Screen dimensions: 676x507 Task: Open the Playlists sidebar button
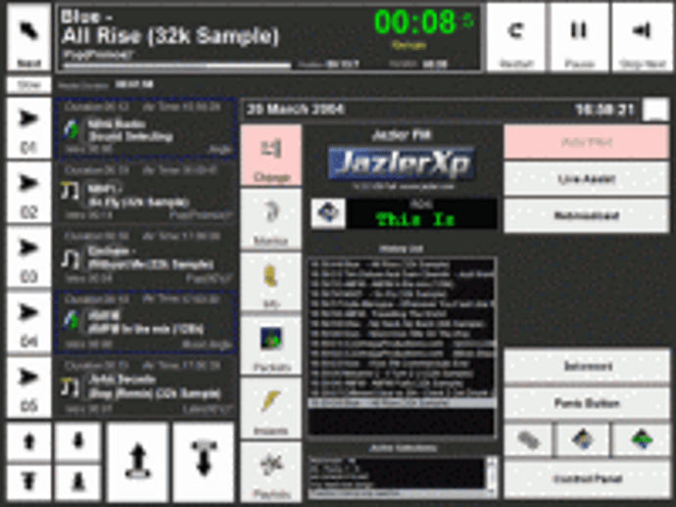pyautogui.click(x=270, y=472)
